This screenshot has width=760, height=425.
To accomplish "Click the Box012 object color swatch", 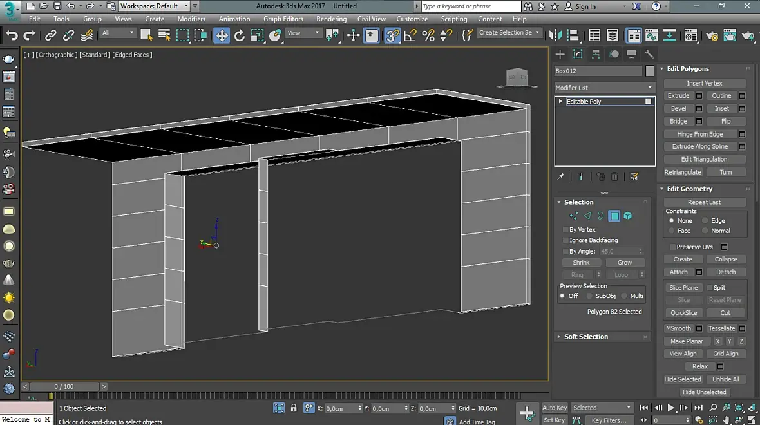I will pos(651,71).
